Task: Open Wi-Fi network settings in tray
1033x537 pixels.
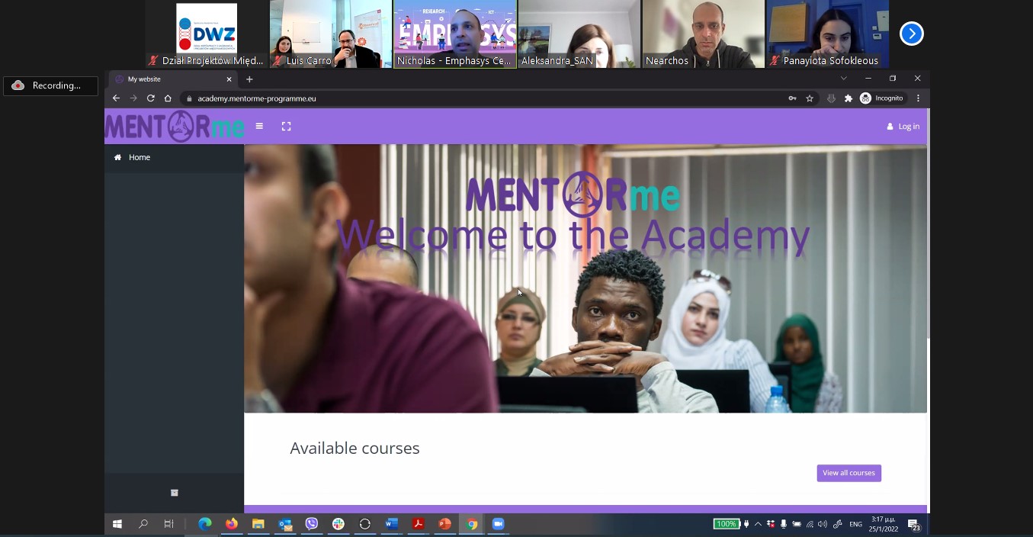Action: (x=810, y=524)
